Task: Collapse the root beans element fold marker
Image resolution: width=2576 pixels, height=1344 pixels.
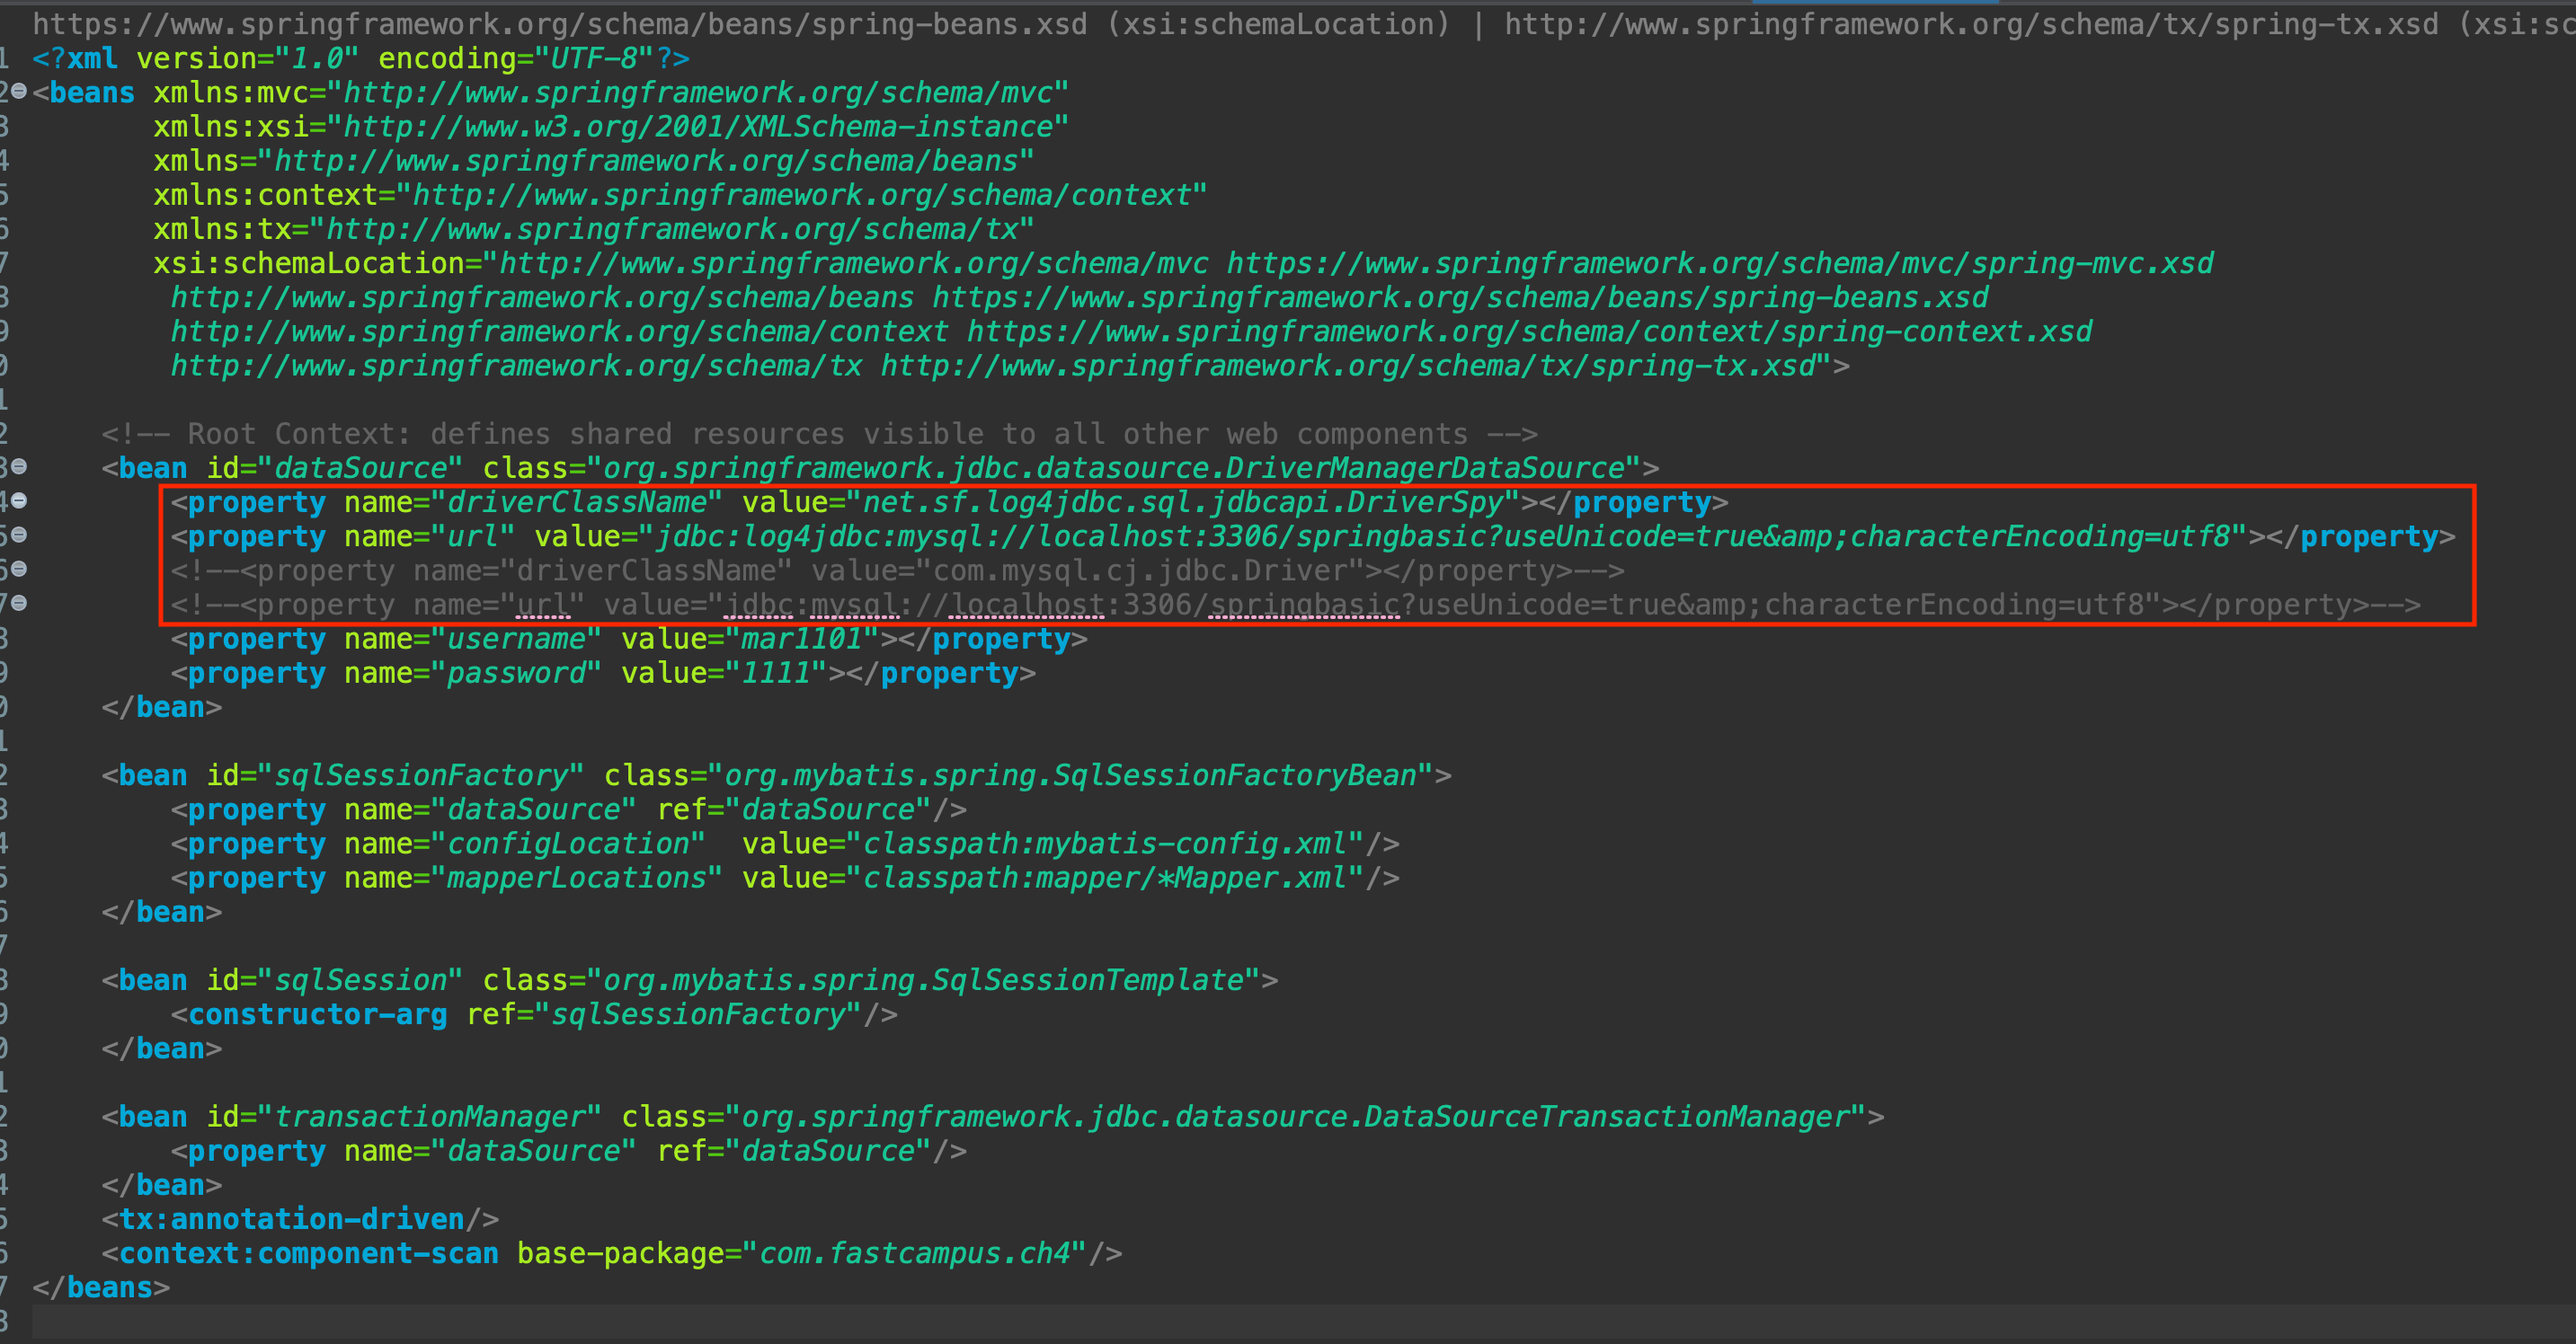Action: [x=19, y=92]
